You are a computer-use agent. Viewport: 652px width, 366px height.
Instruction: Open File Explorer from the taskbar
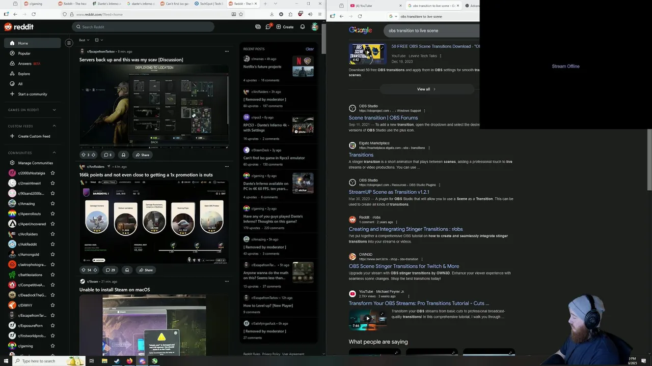coord(104,361)
